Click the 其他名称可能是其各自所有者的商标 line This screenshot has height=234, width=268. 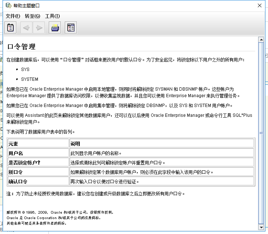click(x=36, y=223)
